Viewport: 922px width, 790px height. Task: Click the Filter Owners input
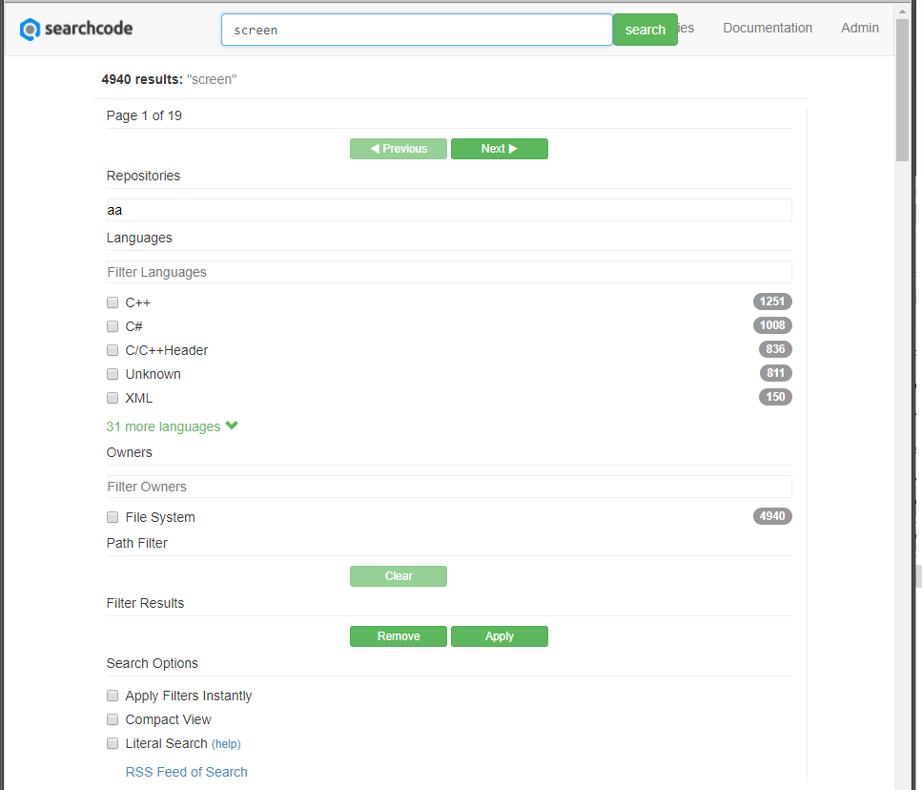point(449,487)
